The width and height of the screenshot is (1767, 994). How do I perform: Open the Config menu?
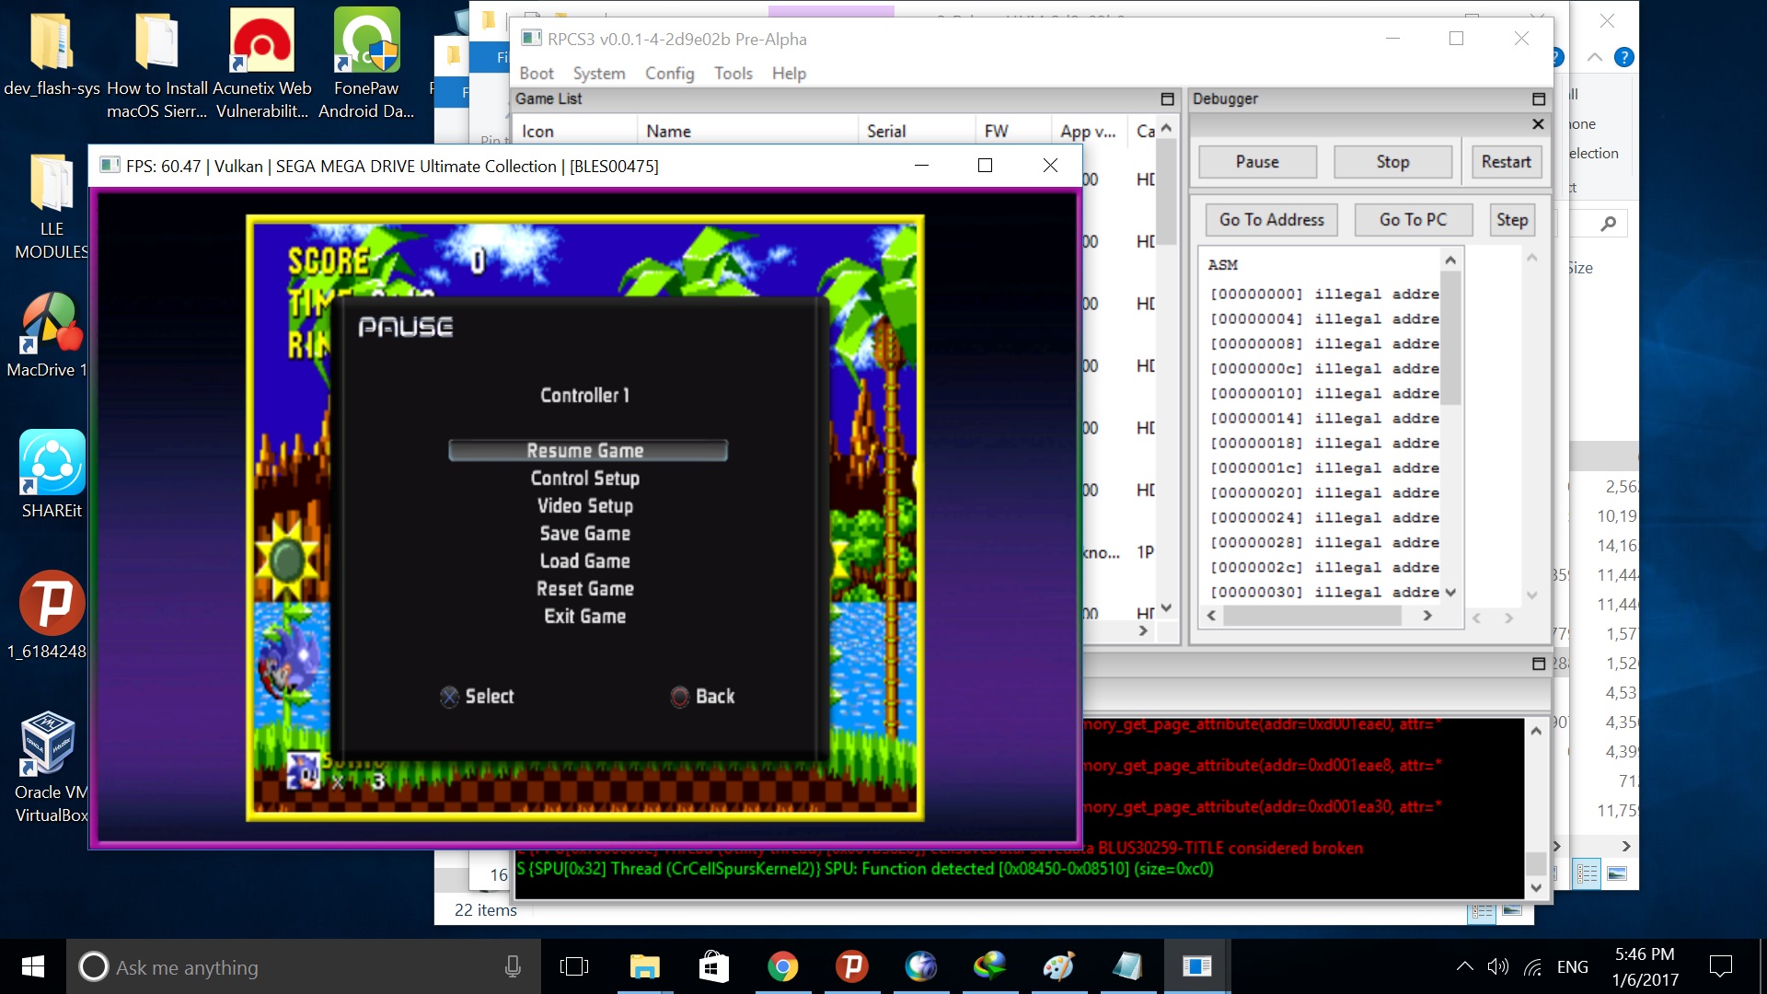[669, 74]
